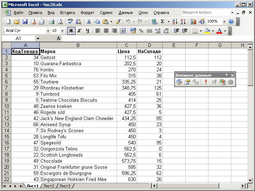Screen dimensions: 255x191
Task: Open the font size 10 dropdown
Action: (x=62, y=31)
